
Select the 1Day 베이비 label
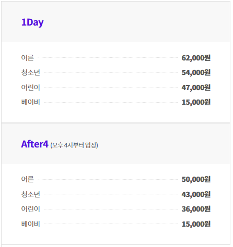pyautogui.click(x=30, y=102)
